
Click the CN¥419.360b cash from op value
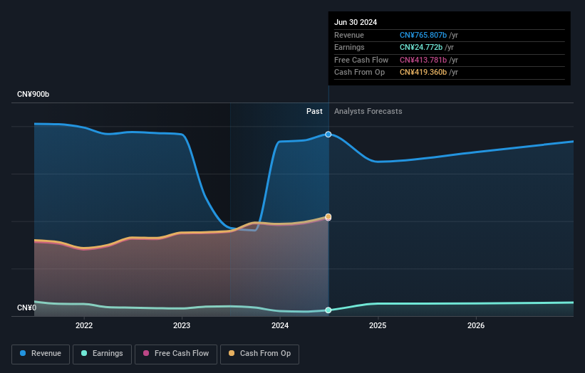coord(423,73)
